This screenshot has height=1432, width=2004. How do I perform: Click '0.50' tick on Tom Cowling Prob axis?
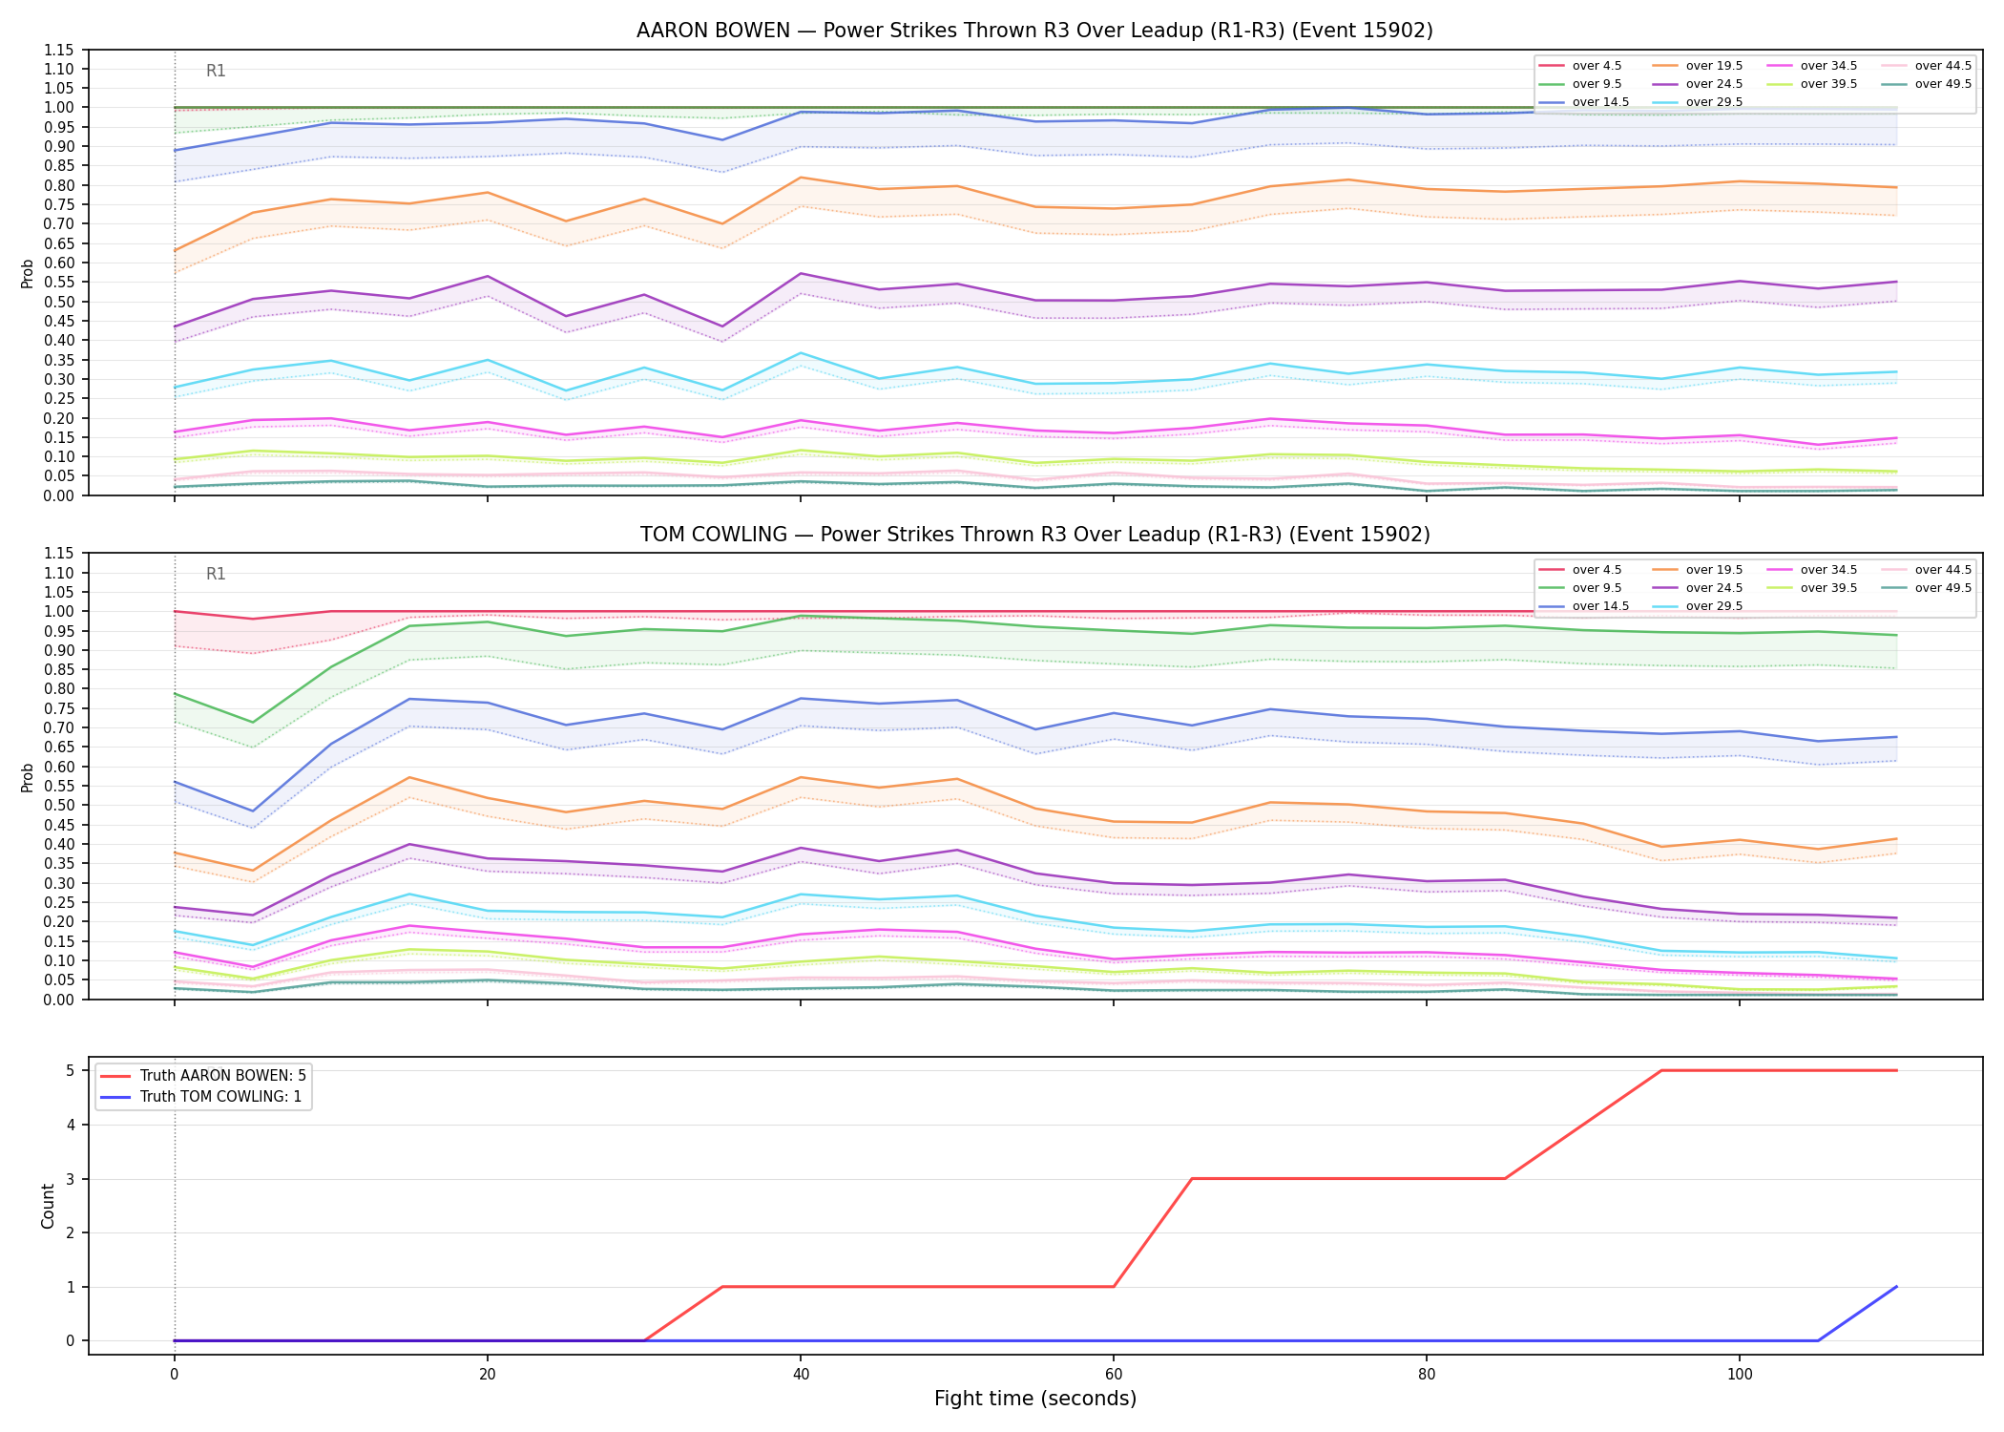point(59,806)
